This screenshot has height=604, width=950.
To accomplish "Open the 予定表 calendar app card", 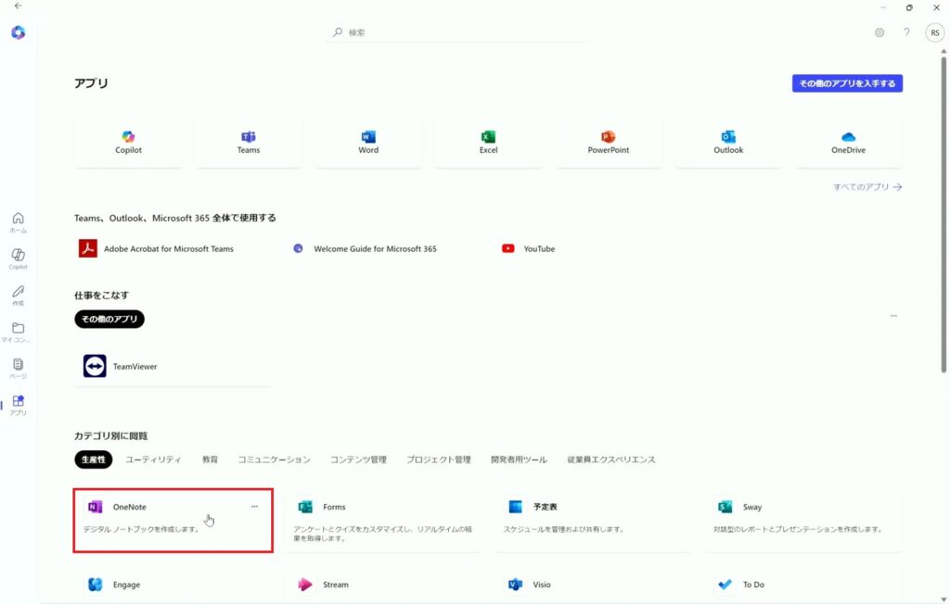I will click(x=593, y=521).
